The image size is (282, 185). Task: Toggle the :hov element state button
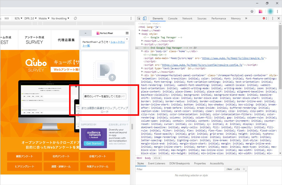(229, 169)
